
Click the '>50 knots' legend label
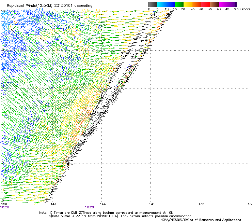(242, 9)
